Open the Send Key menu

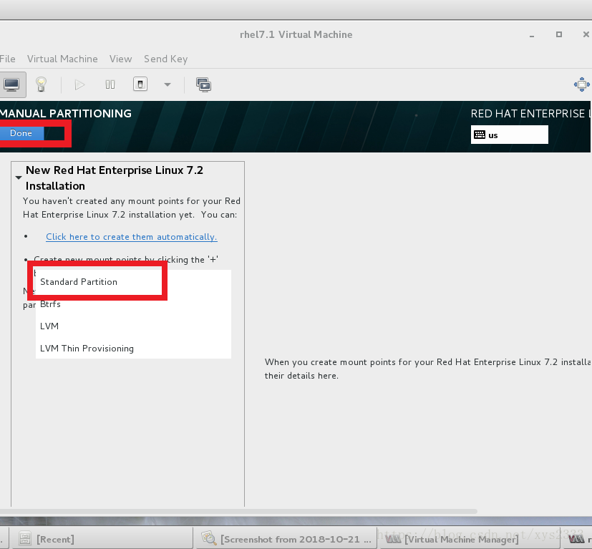[x=165, y=59]
